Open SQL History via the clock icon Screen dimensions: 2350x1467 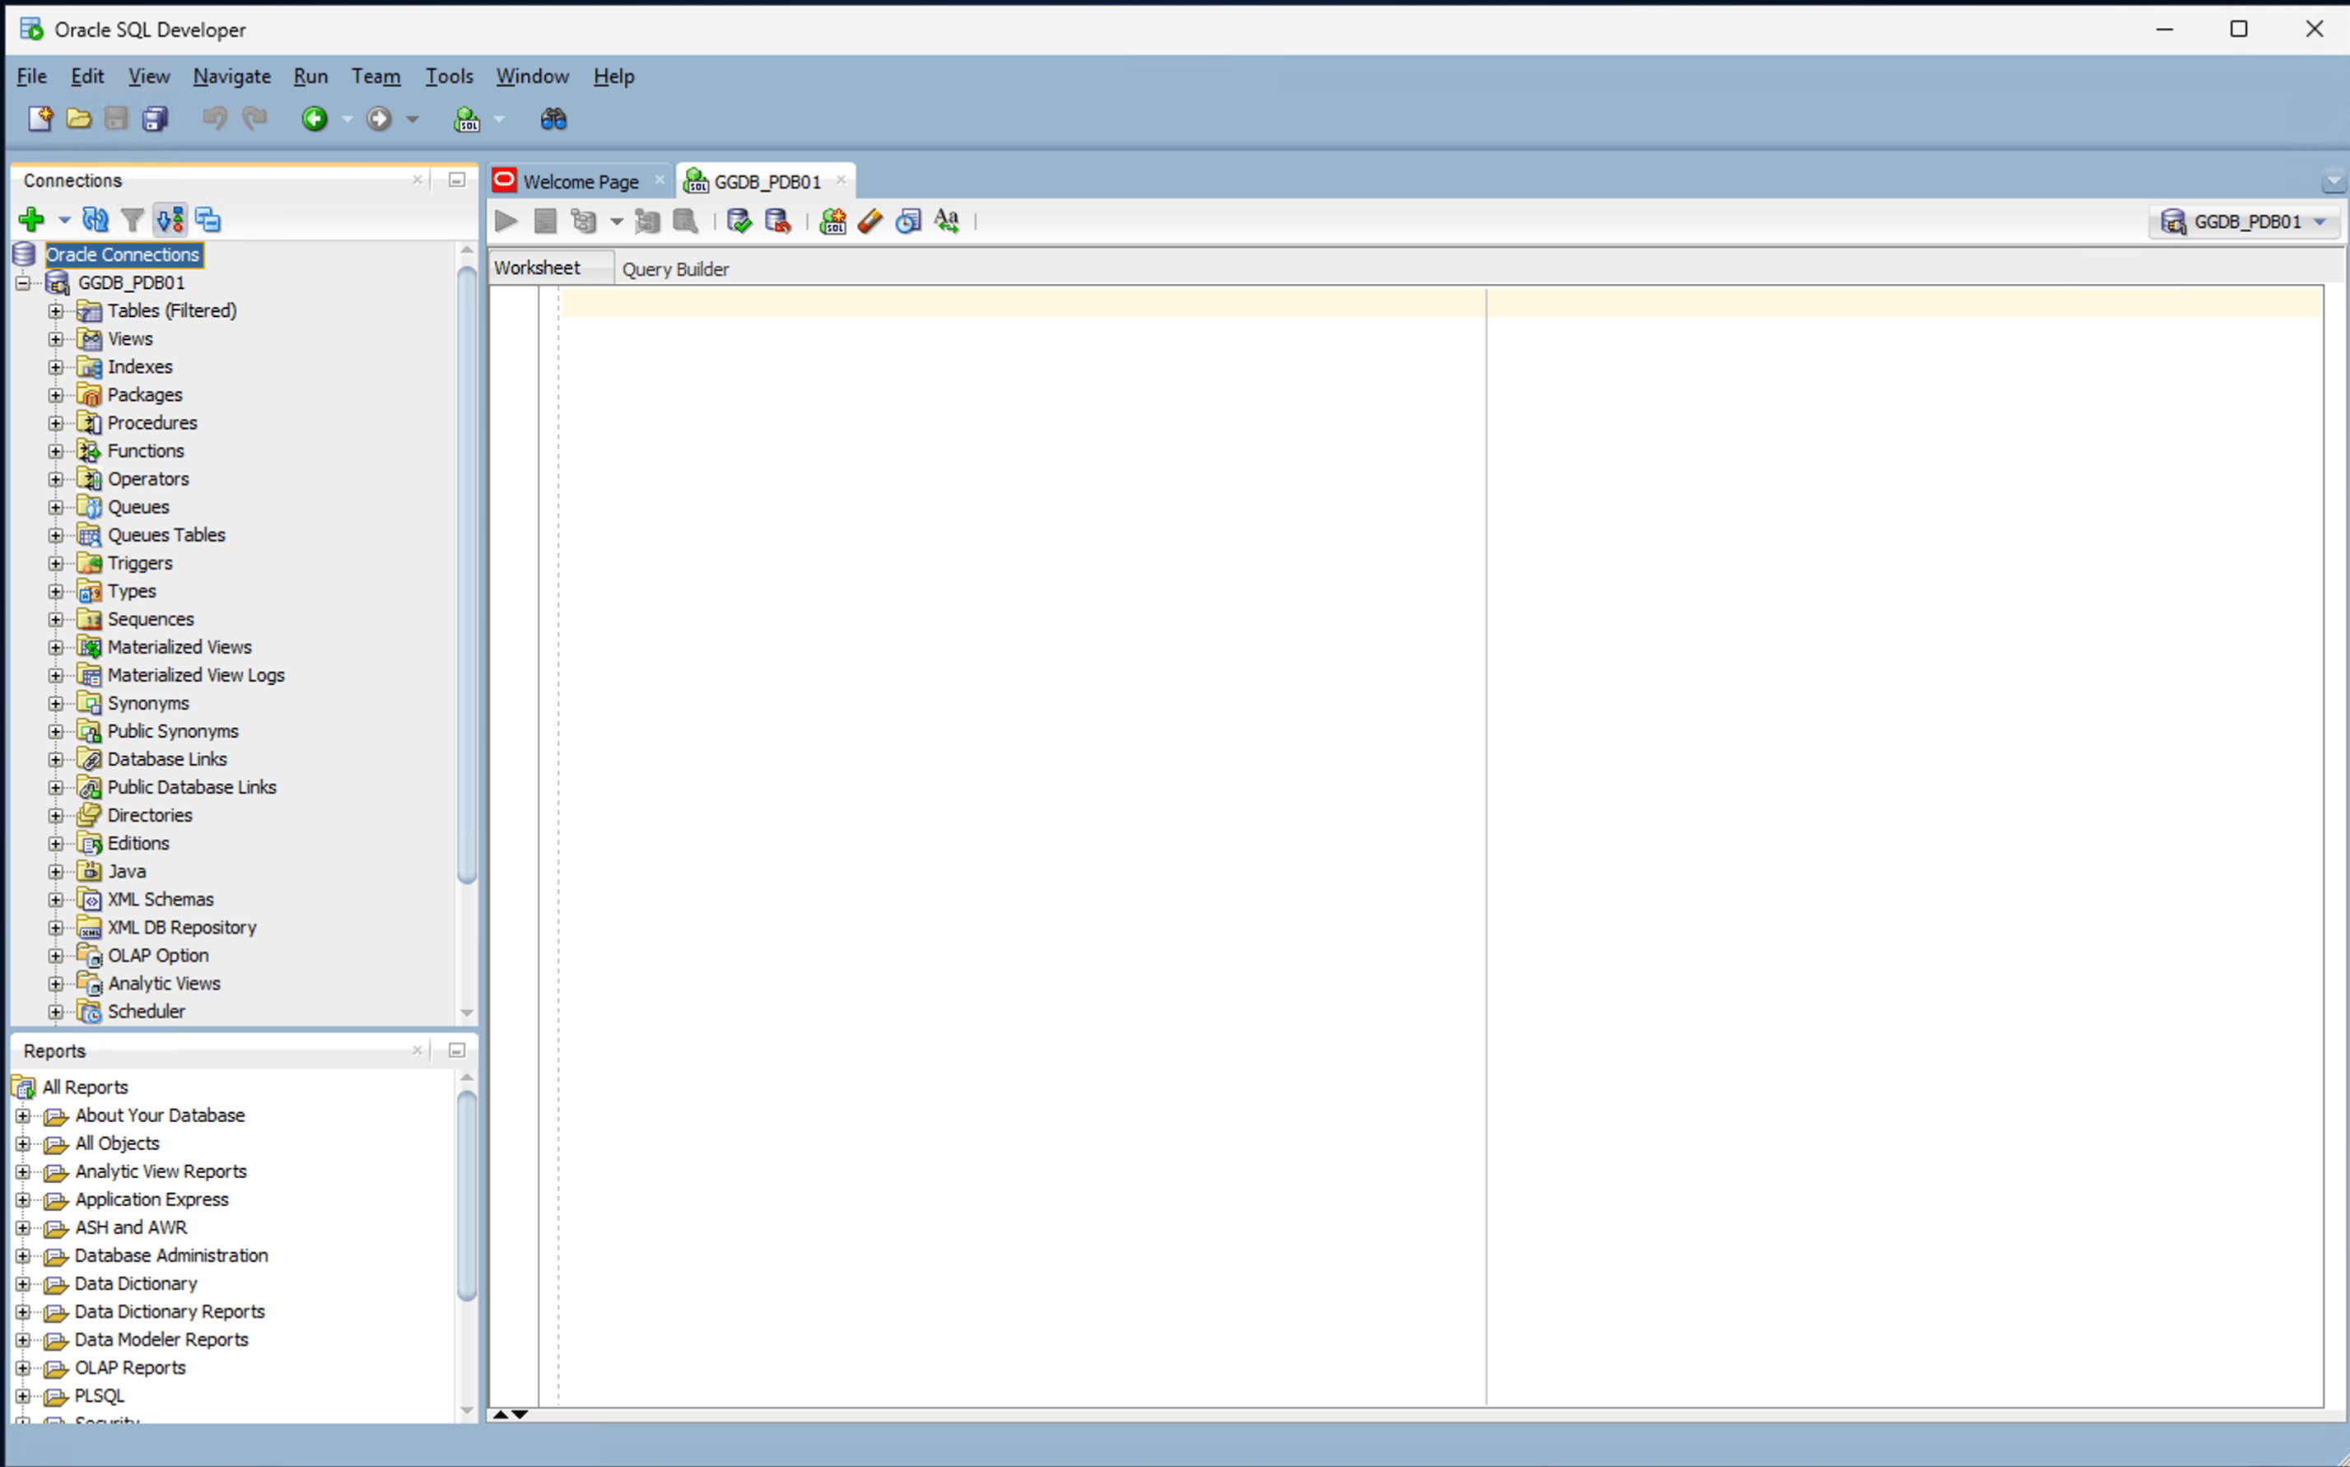point(907,221)
